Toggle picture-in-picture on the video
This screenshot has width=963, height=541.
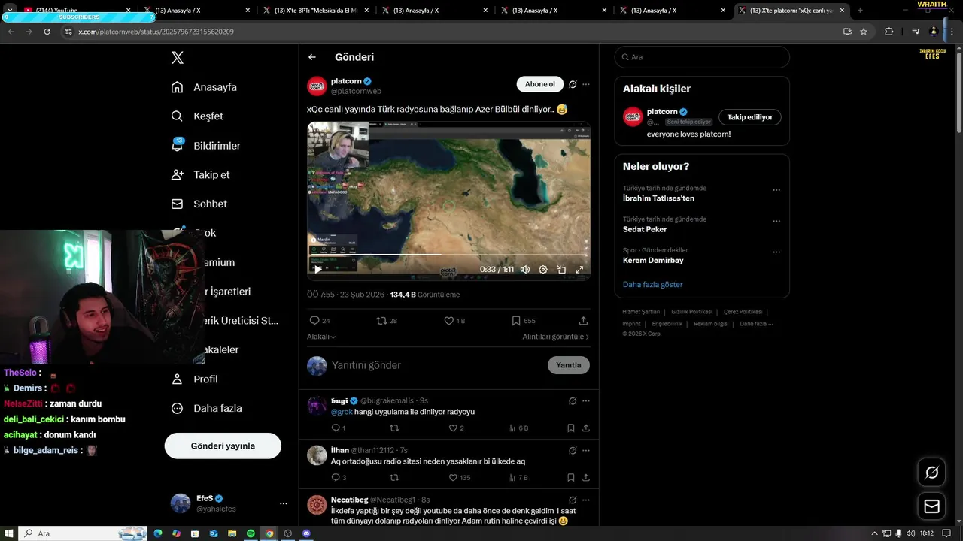(561, 270)
